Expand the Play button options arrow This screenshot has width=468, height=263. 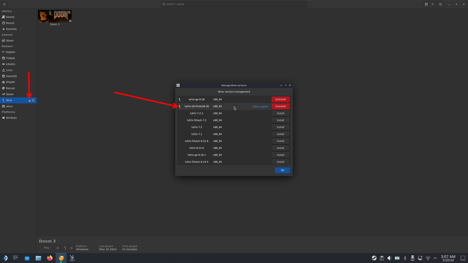click(57, 248)
